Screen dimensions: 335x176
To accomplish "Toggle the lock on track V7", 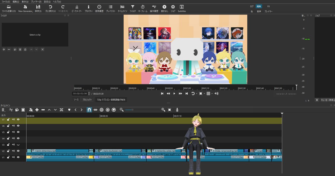I will click(8, 119).
